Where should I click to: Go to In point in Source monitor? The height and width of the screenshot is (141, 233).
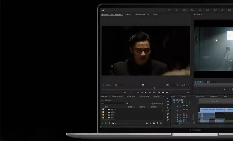[138, 92]
